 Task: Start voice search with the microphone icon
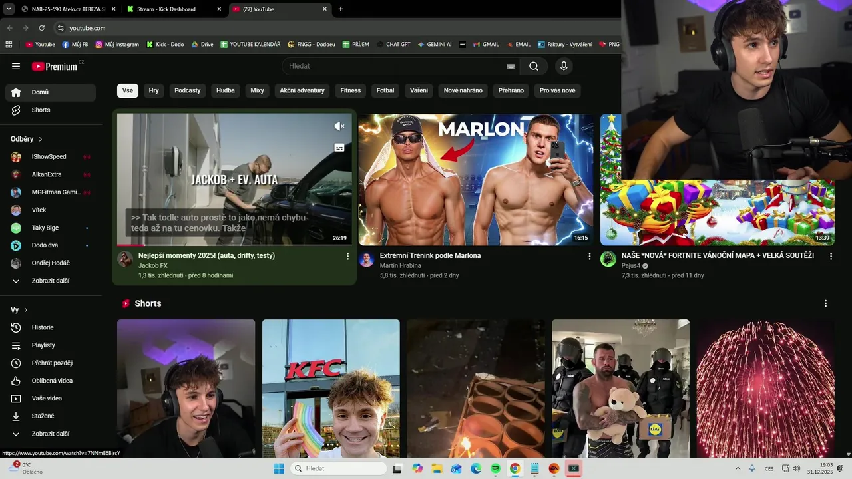point(564,66)
